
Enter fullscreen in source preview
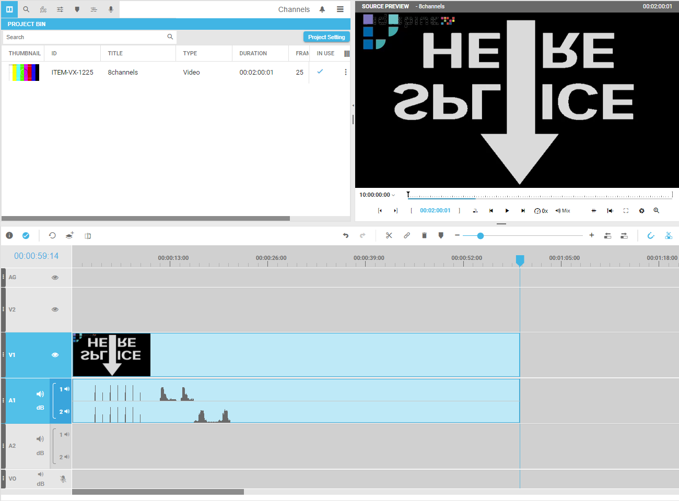[x=626, y=211]
